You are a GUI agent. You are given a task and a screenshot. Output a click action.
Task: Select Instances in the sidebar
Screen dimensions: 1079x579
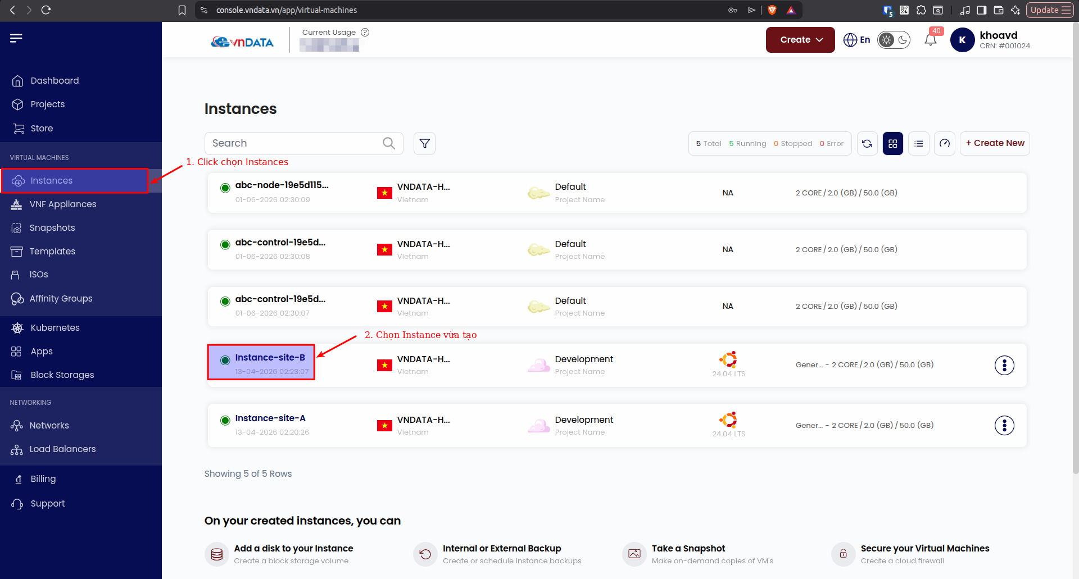click(74, 181)
